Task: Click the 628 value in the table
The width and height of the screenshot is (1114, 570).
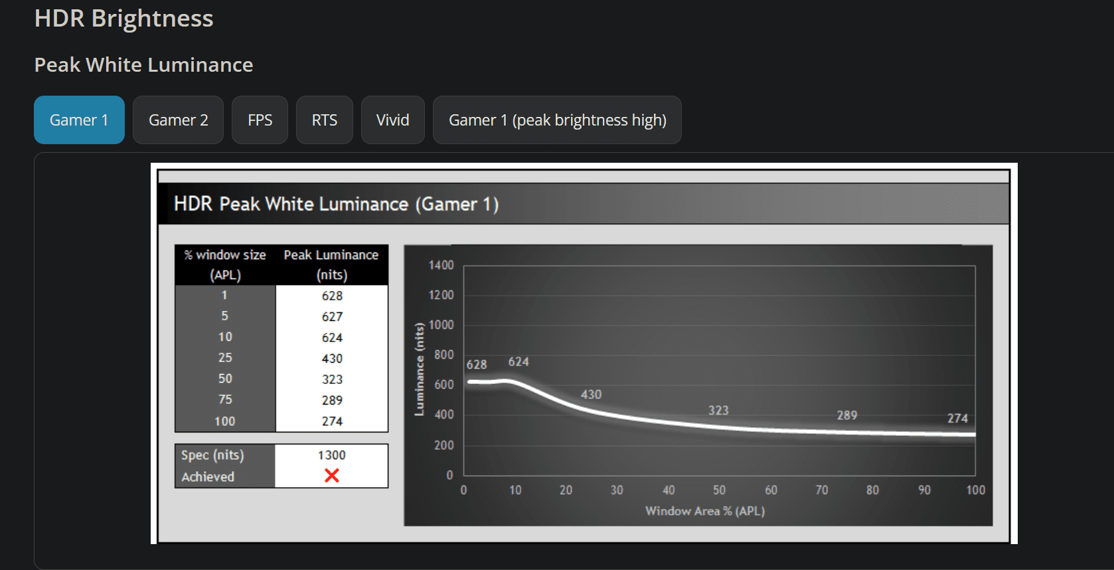Action: (332, 296)
